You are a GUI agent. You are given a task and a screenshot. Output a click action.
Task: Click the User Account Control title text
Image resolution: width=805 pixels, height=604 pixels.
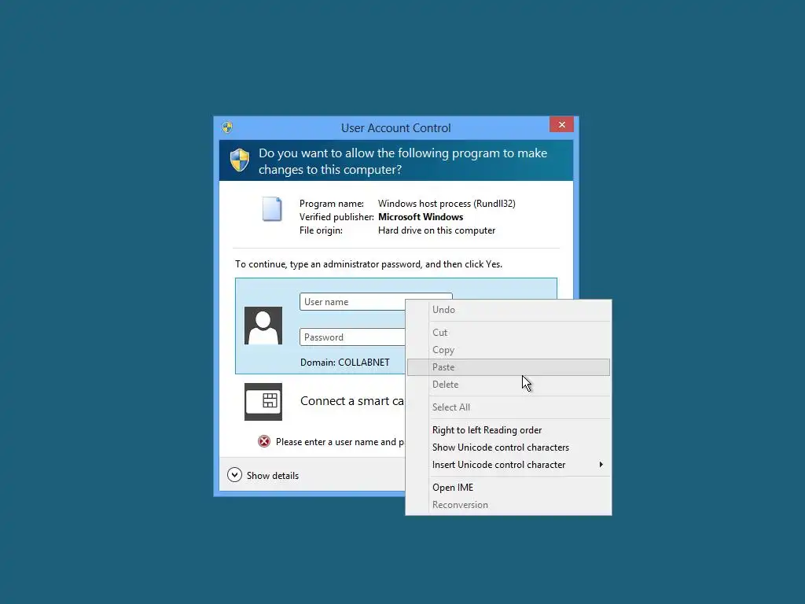pos(396,128)
